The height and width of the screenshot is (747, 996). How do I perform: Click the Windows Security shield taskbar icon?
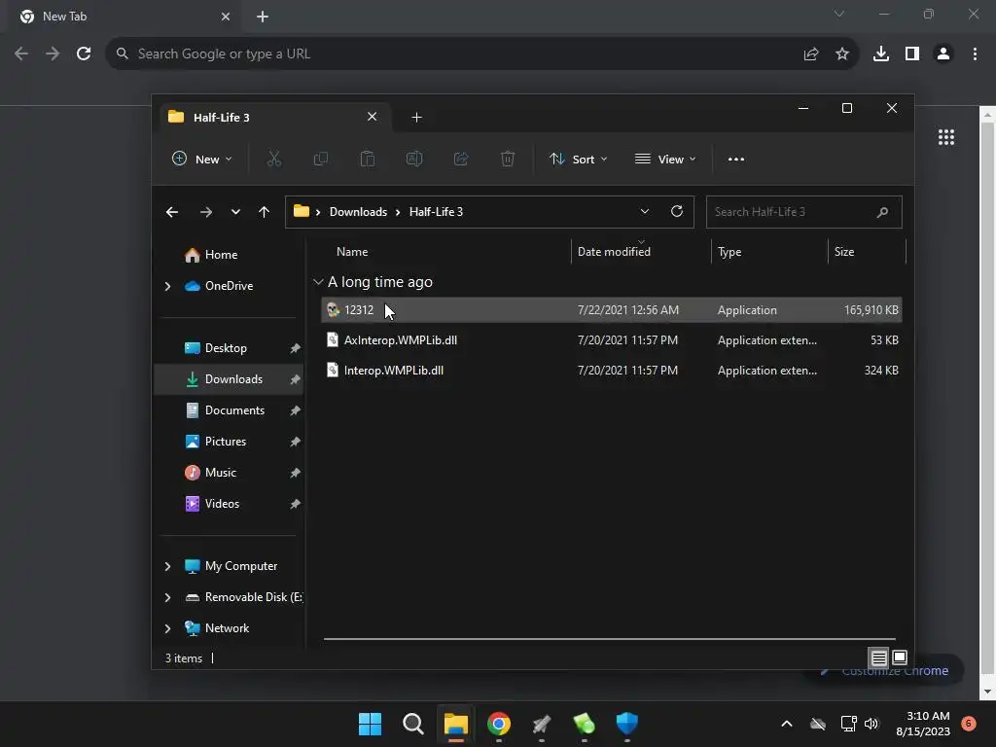click(x=627, y=724)
